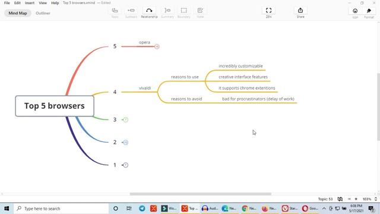Open Telegram from the taskbar
The width and height of the screenshot is (380, 214).
(142, 209)
